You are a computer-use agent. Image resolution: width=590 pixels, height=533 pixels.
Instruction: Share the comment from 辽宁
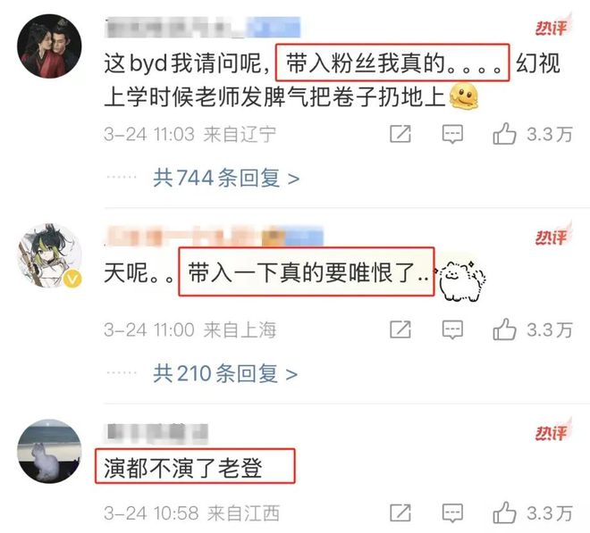pyautogui.click(x=400, y=134)
